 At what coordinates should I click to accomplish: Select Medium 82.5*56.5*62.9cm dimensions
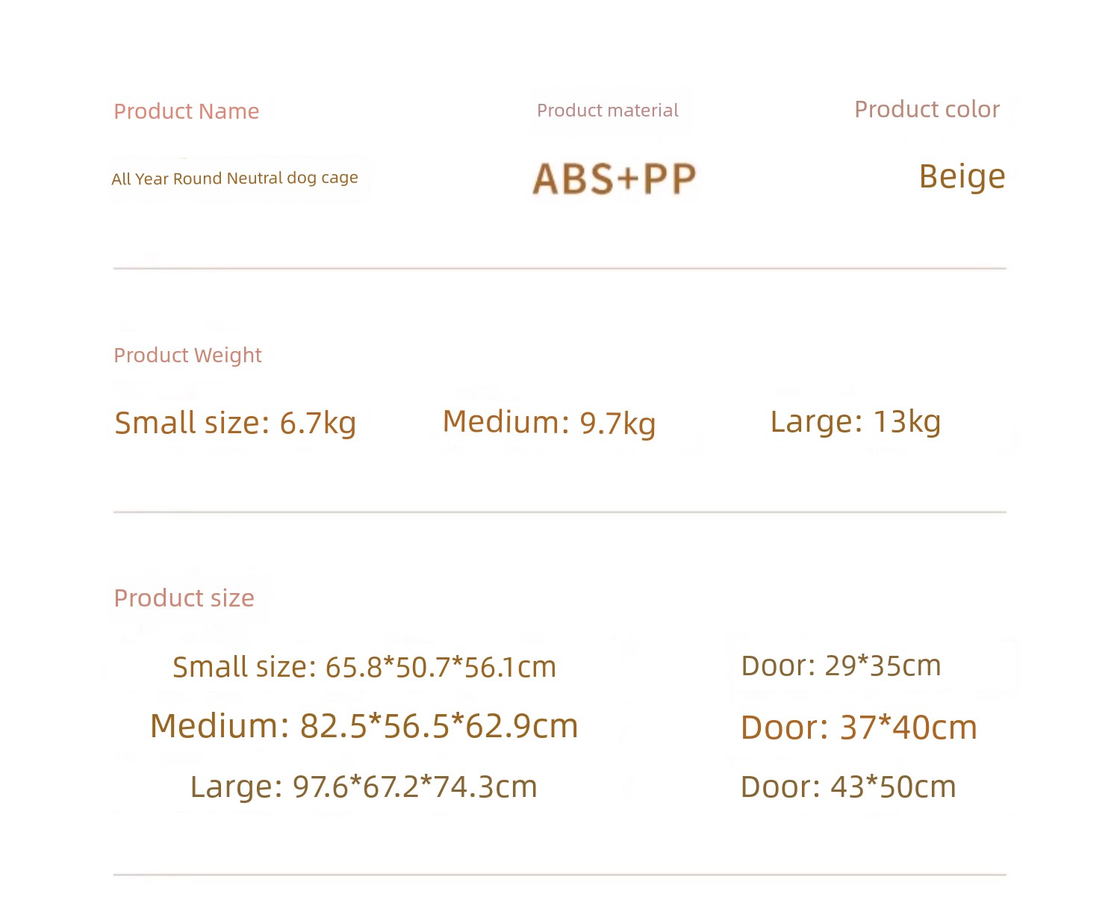pyautogui.click(x=364, y=726)
